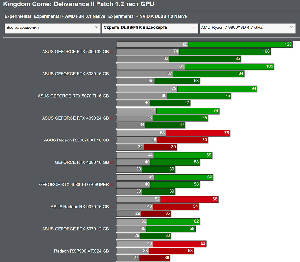Click the RX 7900 XTX red bar showing 63
Image resolution: width=300 pixels, height=262 pixels.
[180, 244]
